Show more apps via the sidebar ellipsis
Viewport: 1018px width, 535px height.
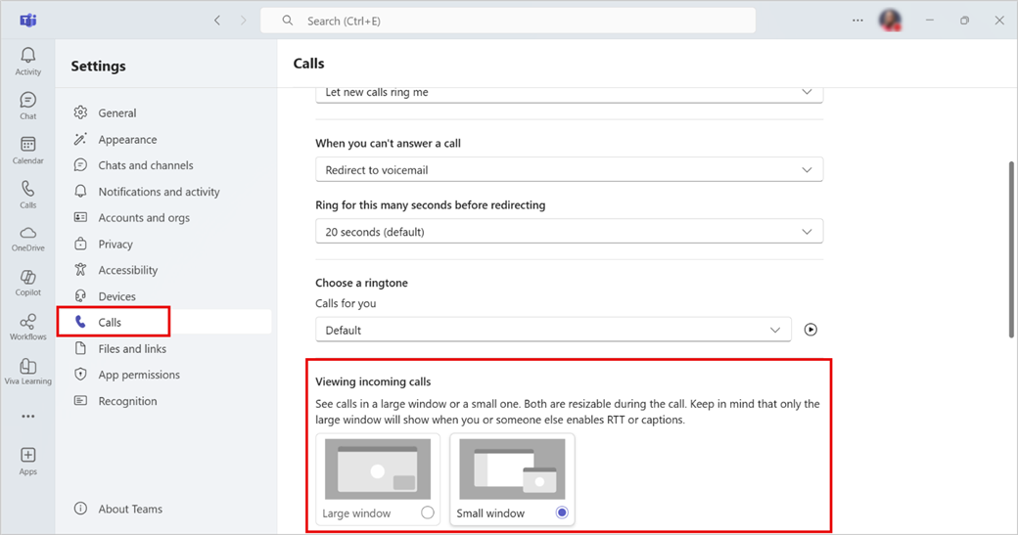click(x=28, y=417)
